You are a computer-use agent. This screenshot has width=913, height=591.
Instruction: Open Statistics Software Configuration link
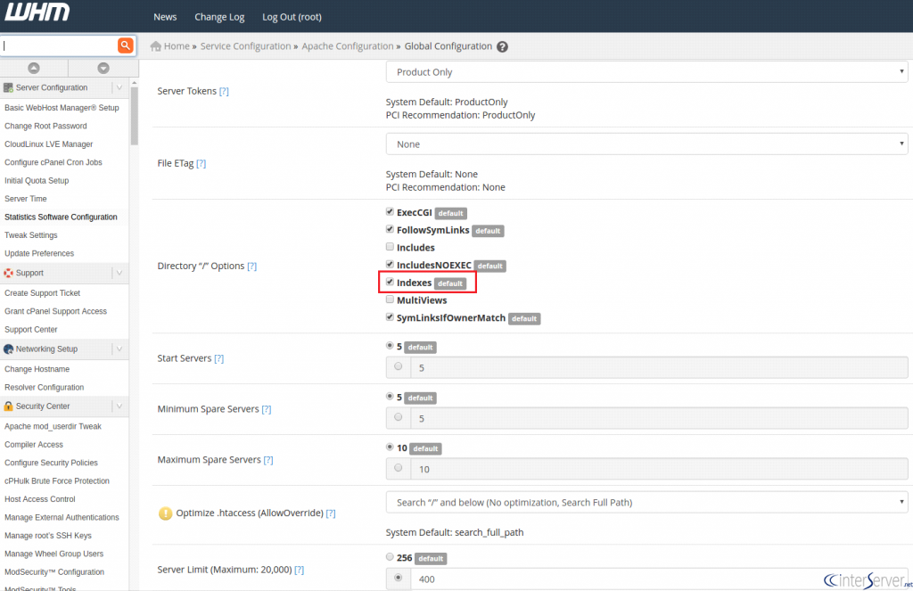[x=61, y=217]
